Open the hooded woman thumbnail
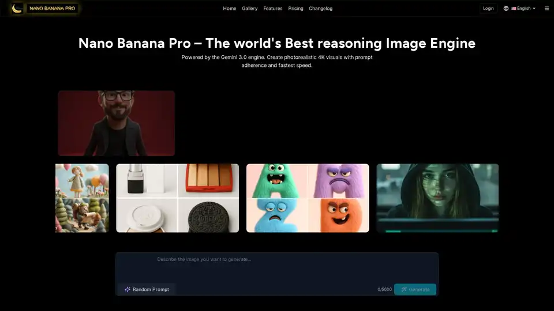This screenshot has width=554, height=311. click(x=437, y=198)
